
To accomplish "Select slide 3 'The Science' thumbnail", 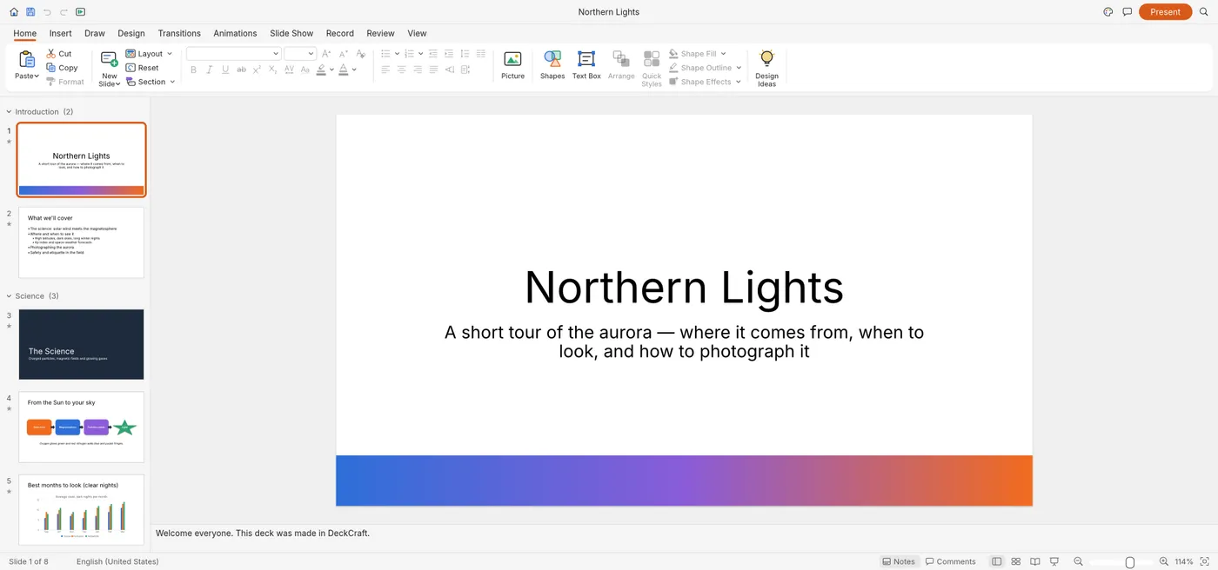I will [81, 344].
